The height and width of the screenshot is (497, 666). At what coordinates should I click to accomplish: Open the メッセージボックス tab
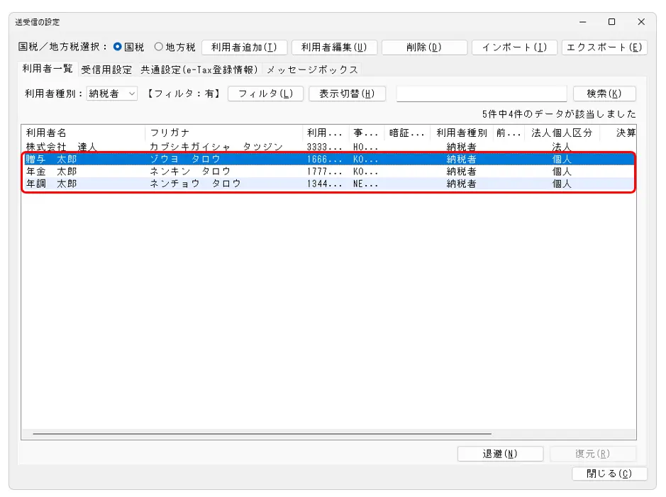coord(312,69)
